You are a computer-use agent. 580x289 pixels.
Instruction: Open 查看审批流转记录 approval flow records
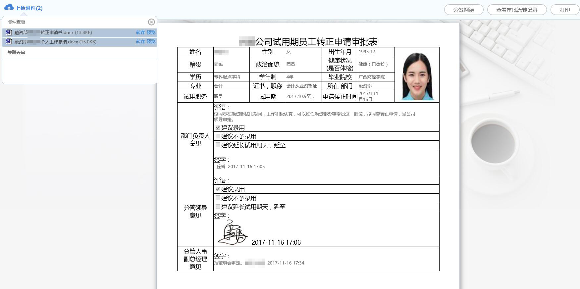coord(516,10)
